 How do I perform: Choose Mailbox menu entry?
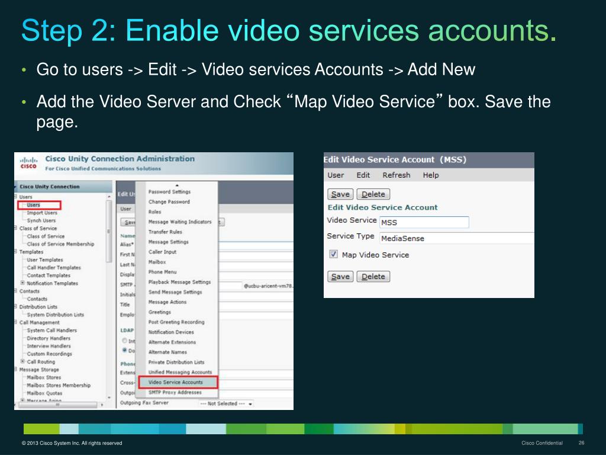157,262
